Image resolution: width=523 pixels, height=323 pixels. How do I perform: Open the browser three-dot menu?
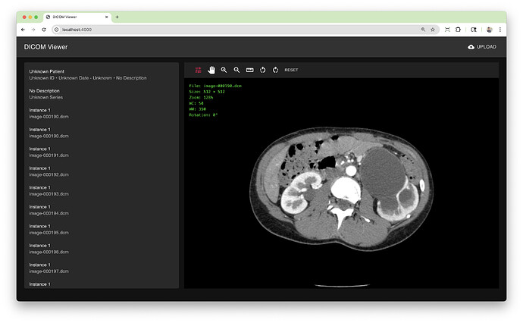coord(500,30)
